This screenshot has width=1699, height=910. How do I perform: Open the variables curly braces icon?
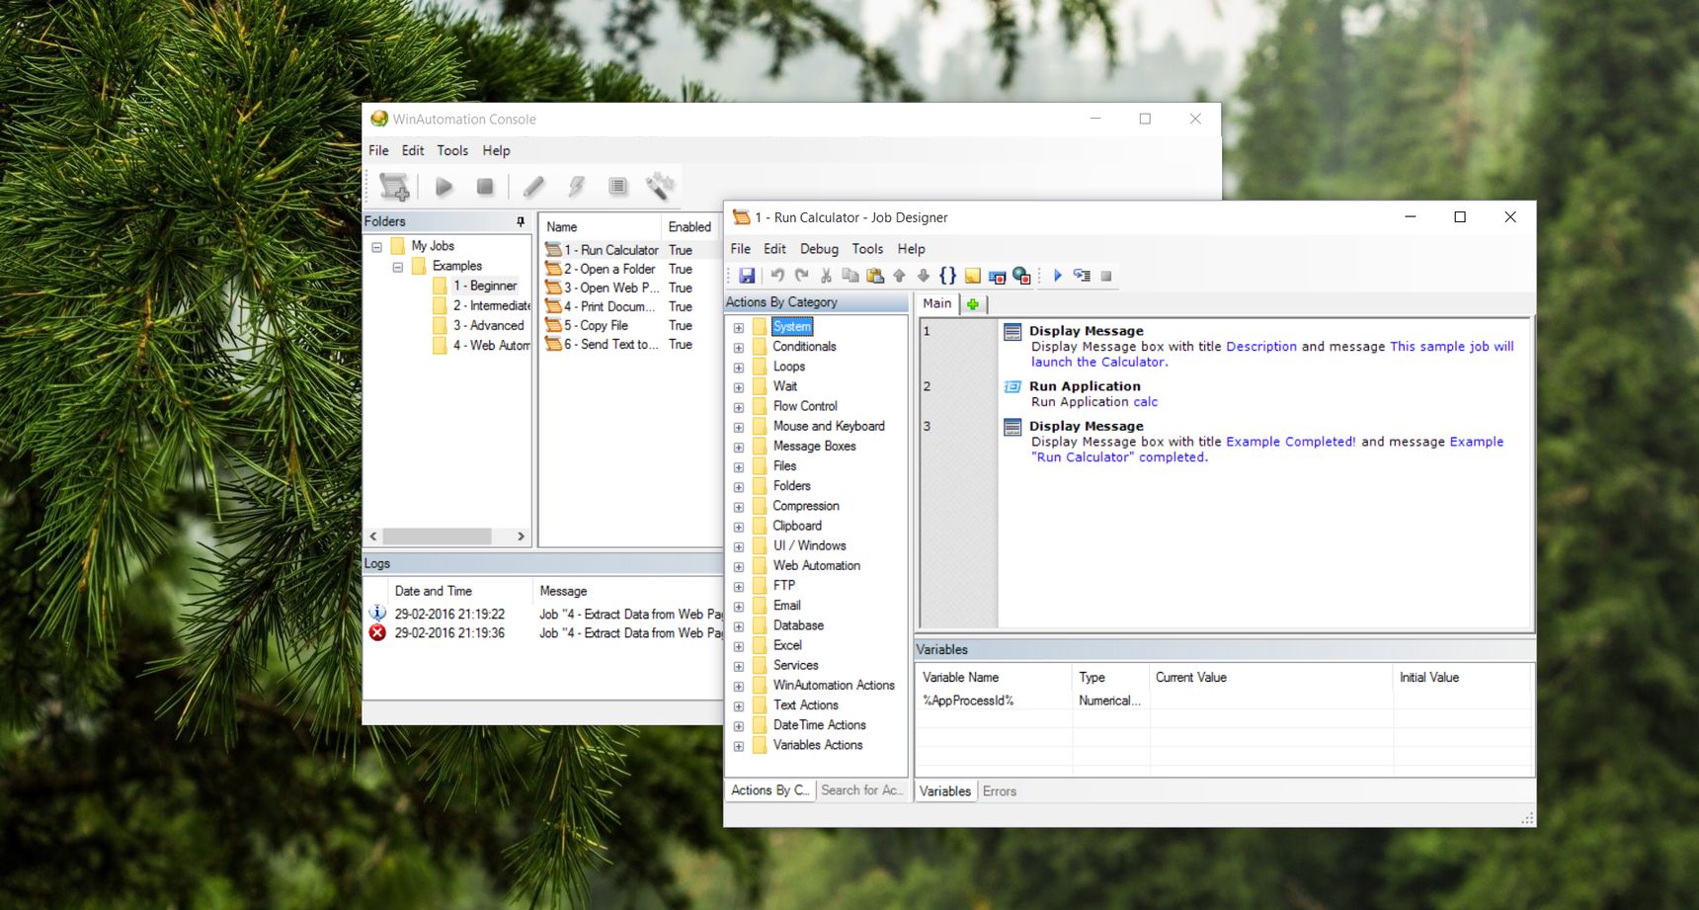coord(947,276)
